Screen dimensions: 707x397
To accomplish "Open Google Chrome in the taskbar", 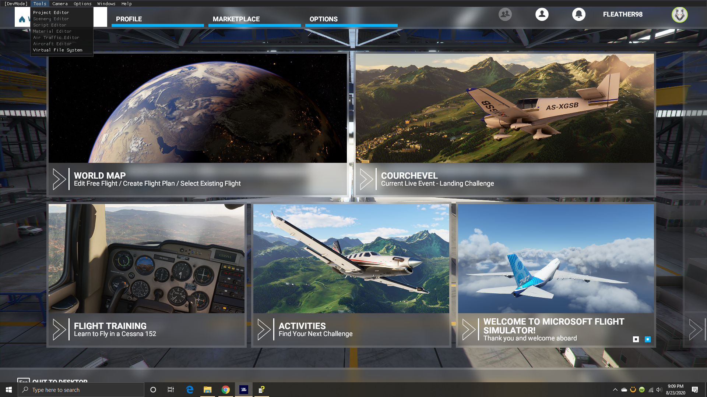I will [226, 390].
